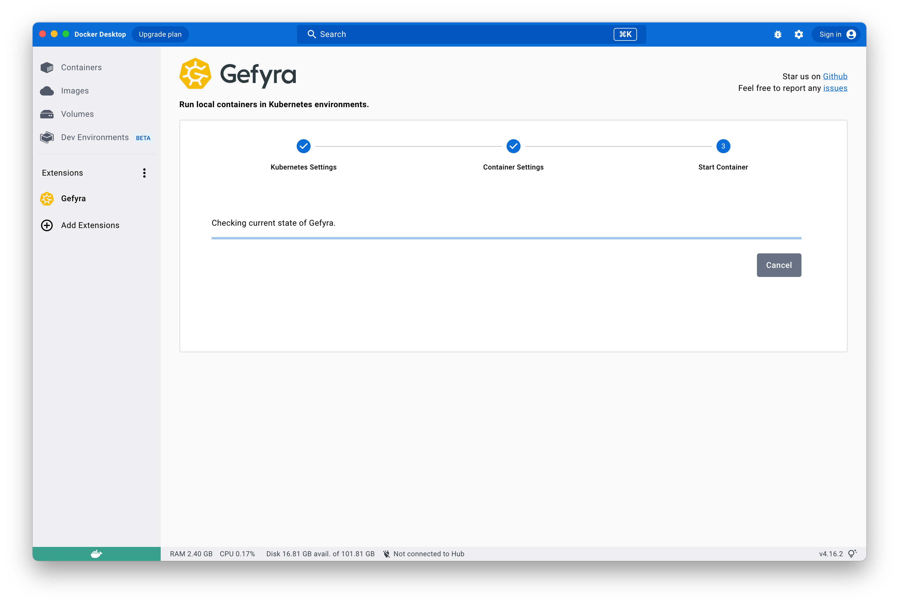
Task: Open Docker Desktop settings gear
Action: 799,34
